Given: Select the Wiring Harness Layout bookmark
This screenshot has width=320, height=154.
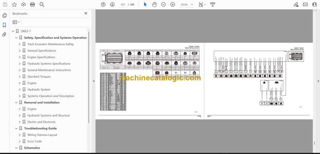Looking at the screenshot, I should tap(42, 135).
